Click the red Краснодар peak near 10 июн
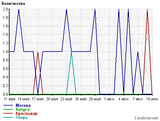 click(x=147, y=10)
